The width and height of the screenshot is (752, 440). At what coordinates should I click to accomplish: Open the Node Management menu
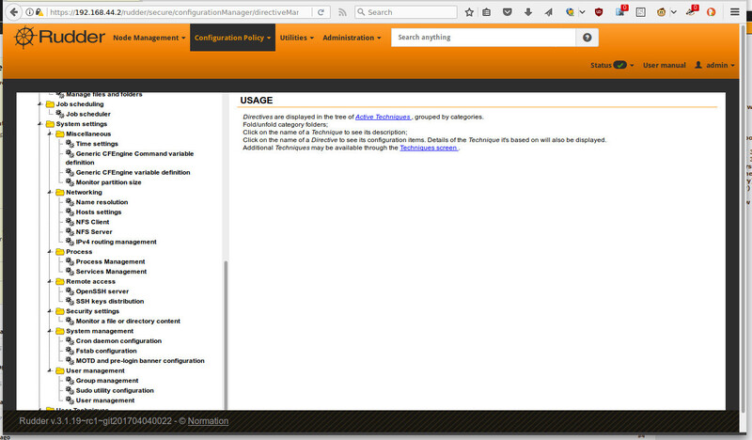coord(149,38)
